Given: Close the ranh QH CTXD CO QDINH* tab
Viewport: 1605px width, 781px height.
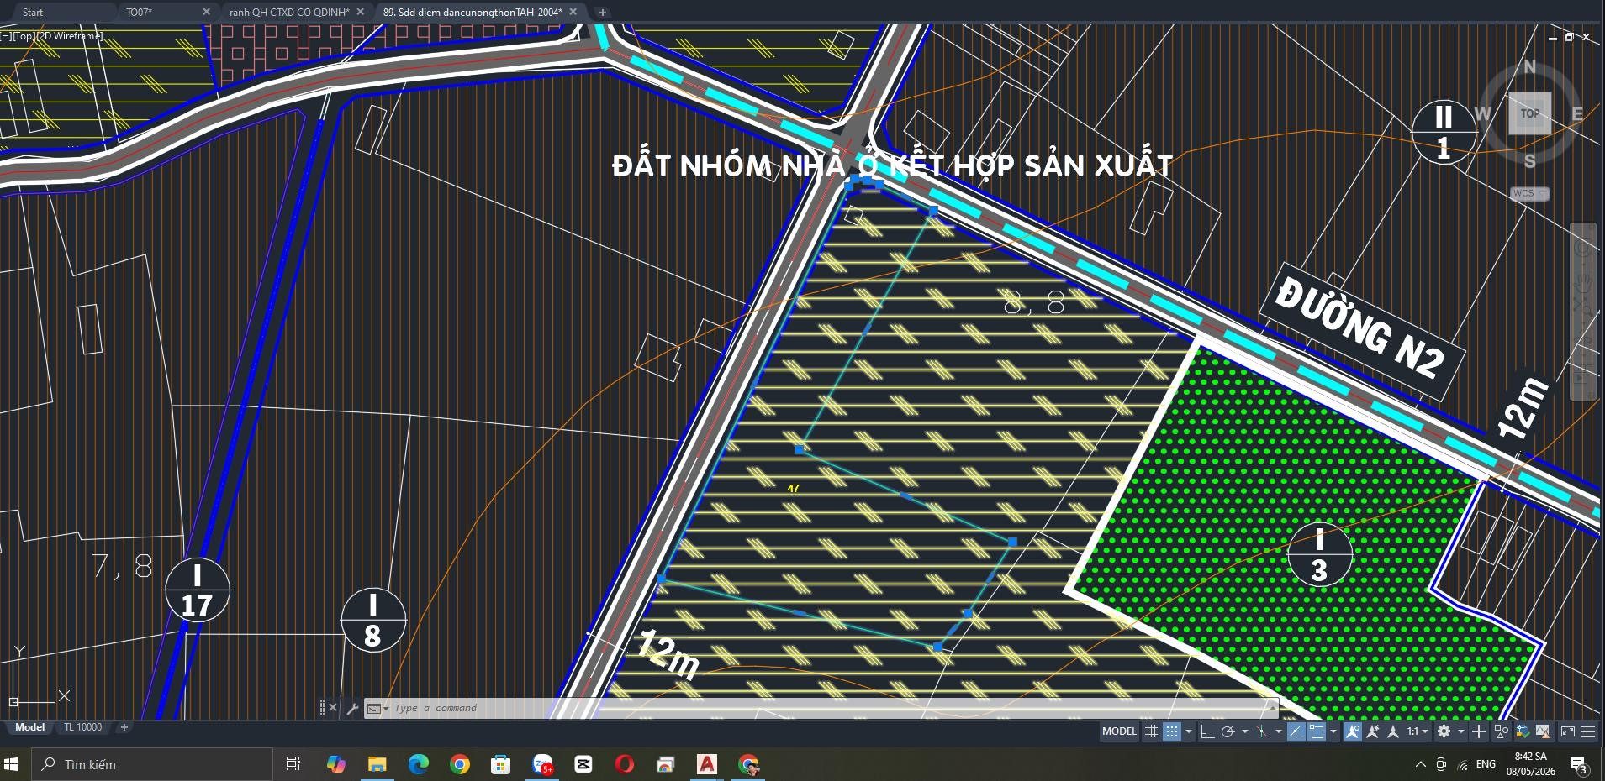Looking at the screenshot, I should pyautogui.click(x=361, y=12).
